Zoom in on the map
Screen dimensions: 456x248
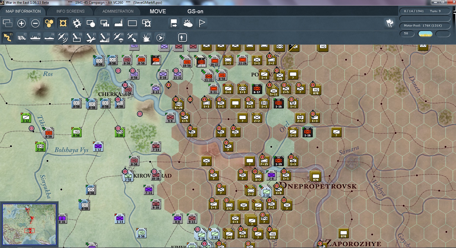coord(21,23)
